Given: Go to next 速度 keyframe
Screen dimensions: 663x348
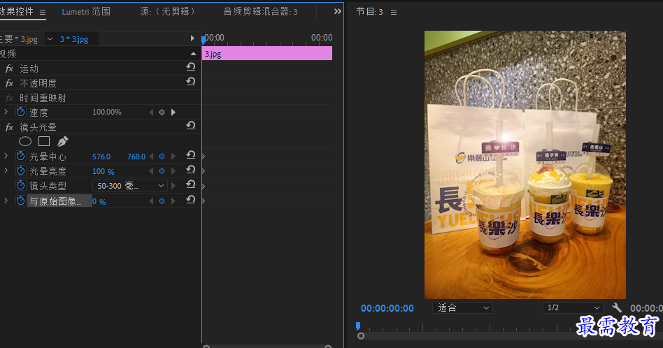Looking at the screenshot, I should click(173, 113).
